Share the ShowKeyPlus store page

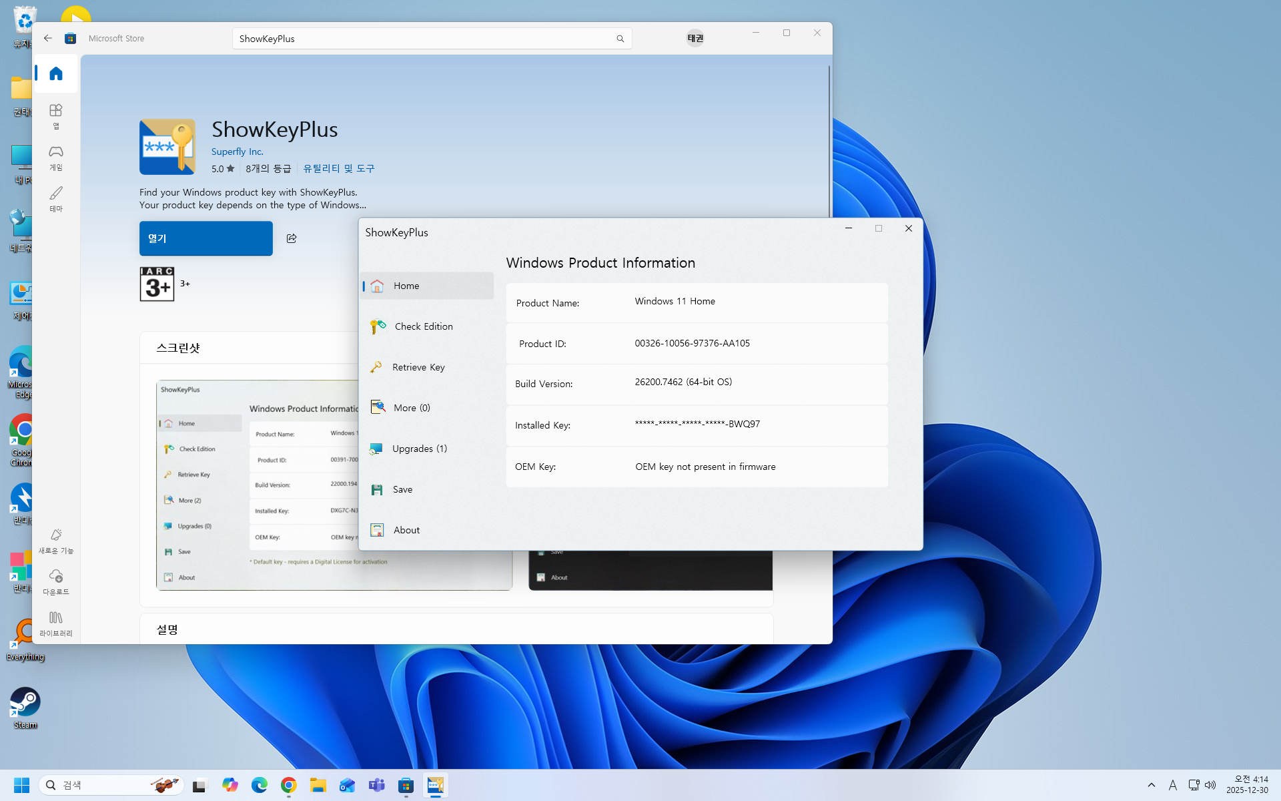292,238
